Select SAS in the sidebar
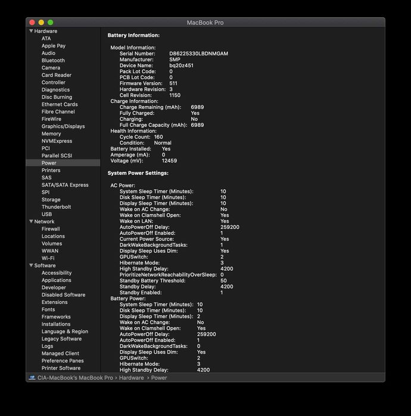Screen dimensions: 411x416 click(46, 178)
